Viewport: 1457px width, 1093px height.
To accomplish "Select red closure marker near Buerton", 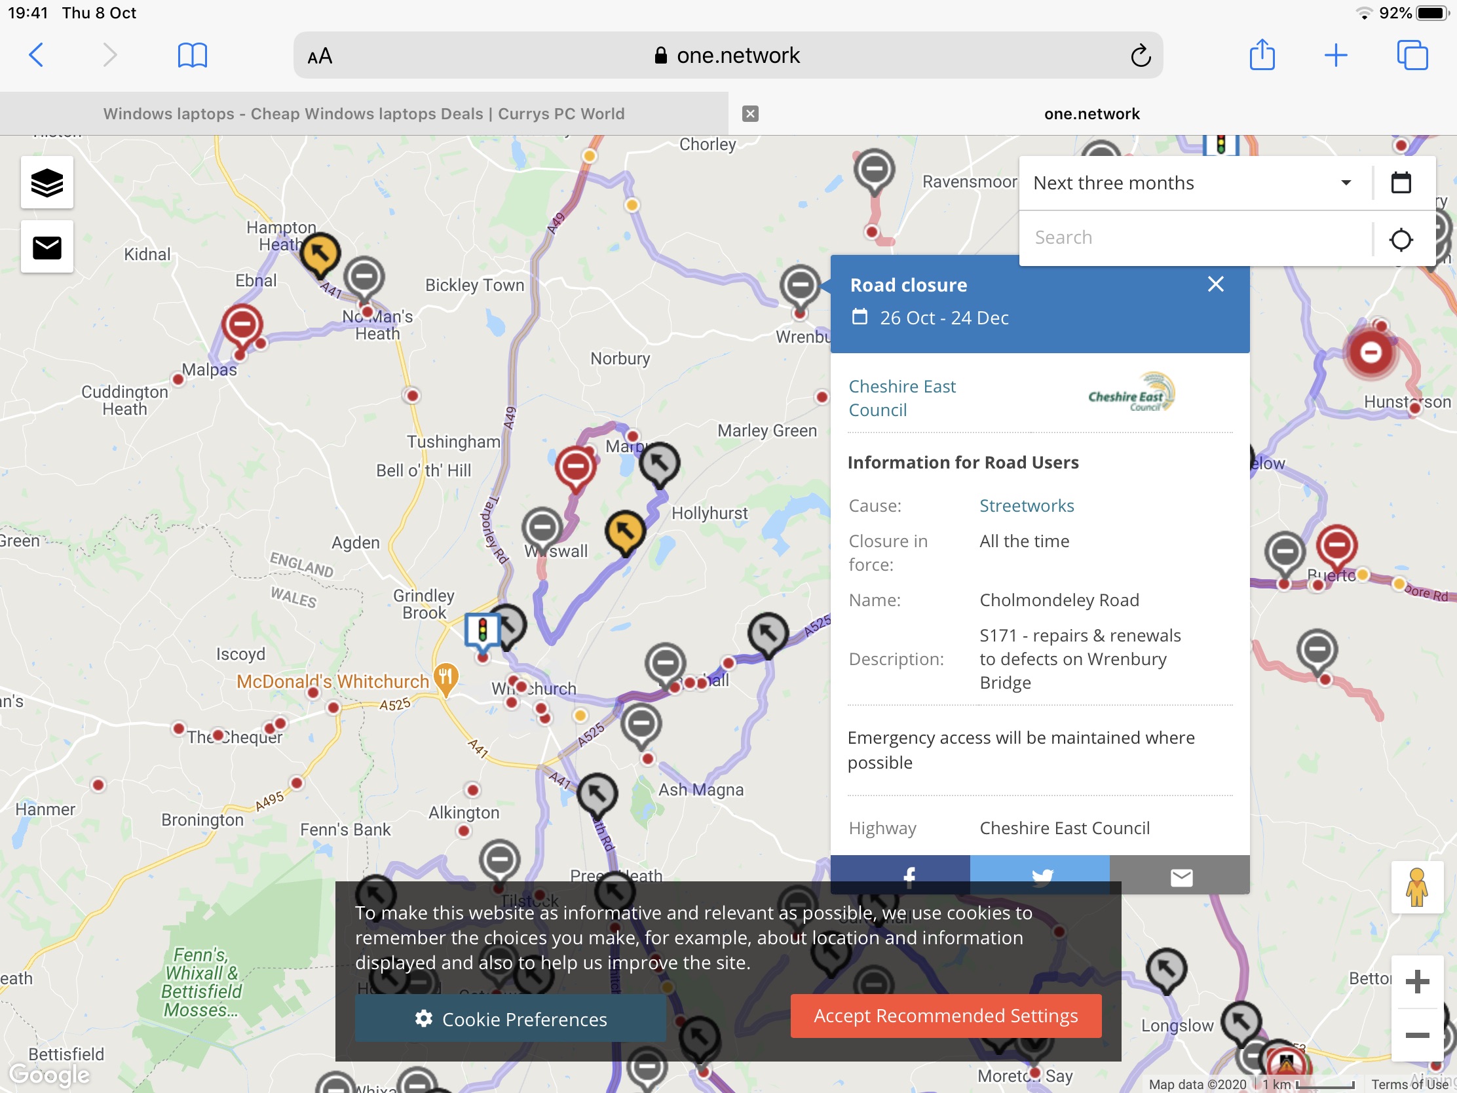I will click(1336, 548).
